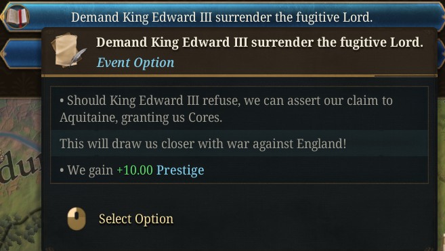
Task: Click the parchment and quill tooltip icon
Action: click(x=68, y=50)
